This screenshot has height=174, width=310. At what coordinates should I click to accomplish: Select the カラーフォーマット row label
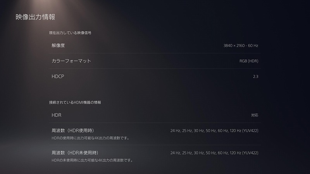(71, 61)
